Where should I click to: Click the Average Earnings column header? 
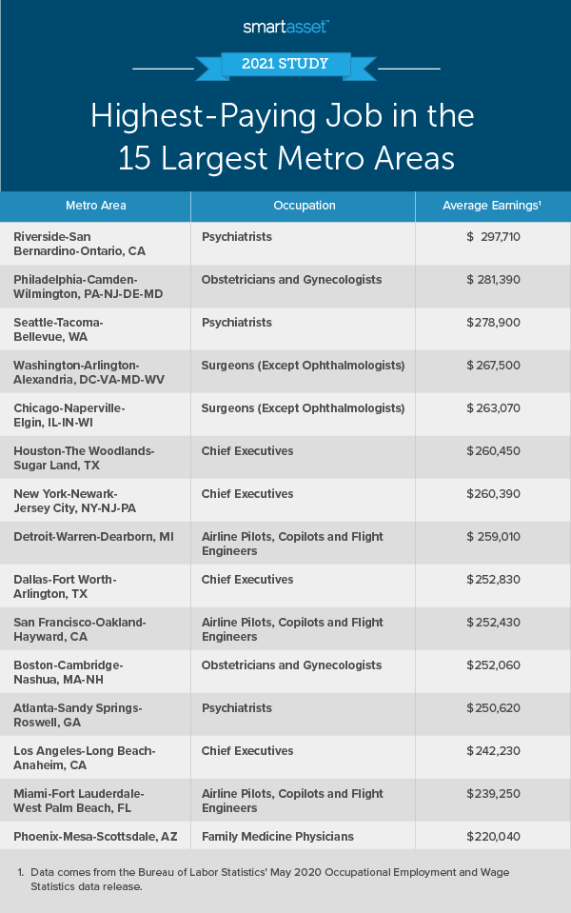click(x=492, y=206)
